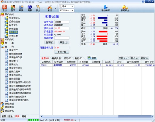Click the 直接还款 button
The image size is (155, 122).
coord(62,52)
